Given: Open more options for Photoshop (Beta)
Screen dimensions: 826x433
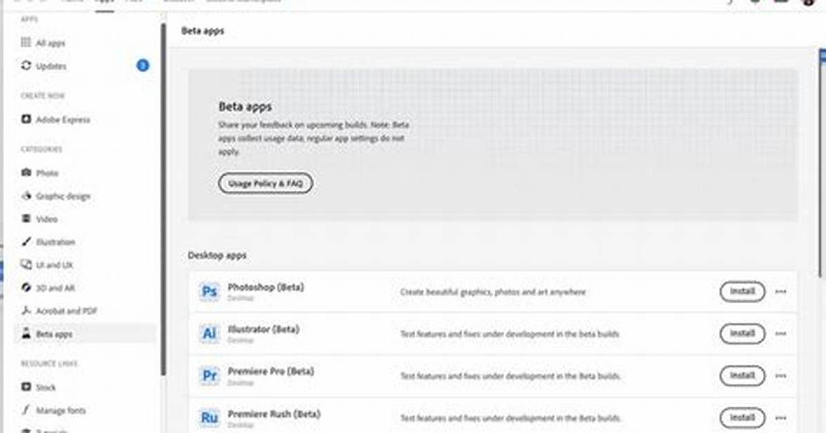Looking at the screenshot, I should tap(780, 292).
